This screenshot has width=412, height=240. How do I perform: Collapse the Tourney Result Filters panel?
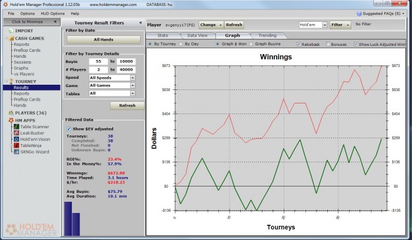coord(141,23)
